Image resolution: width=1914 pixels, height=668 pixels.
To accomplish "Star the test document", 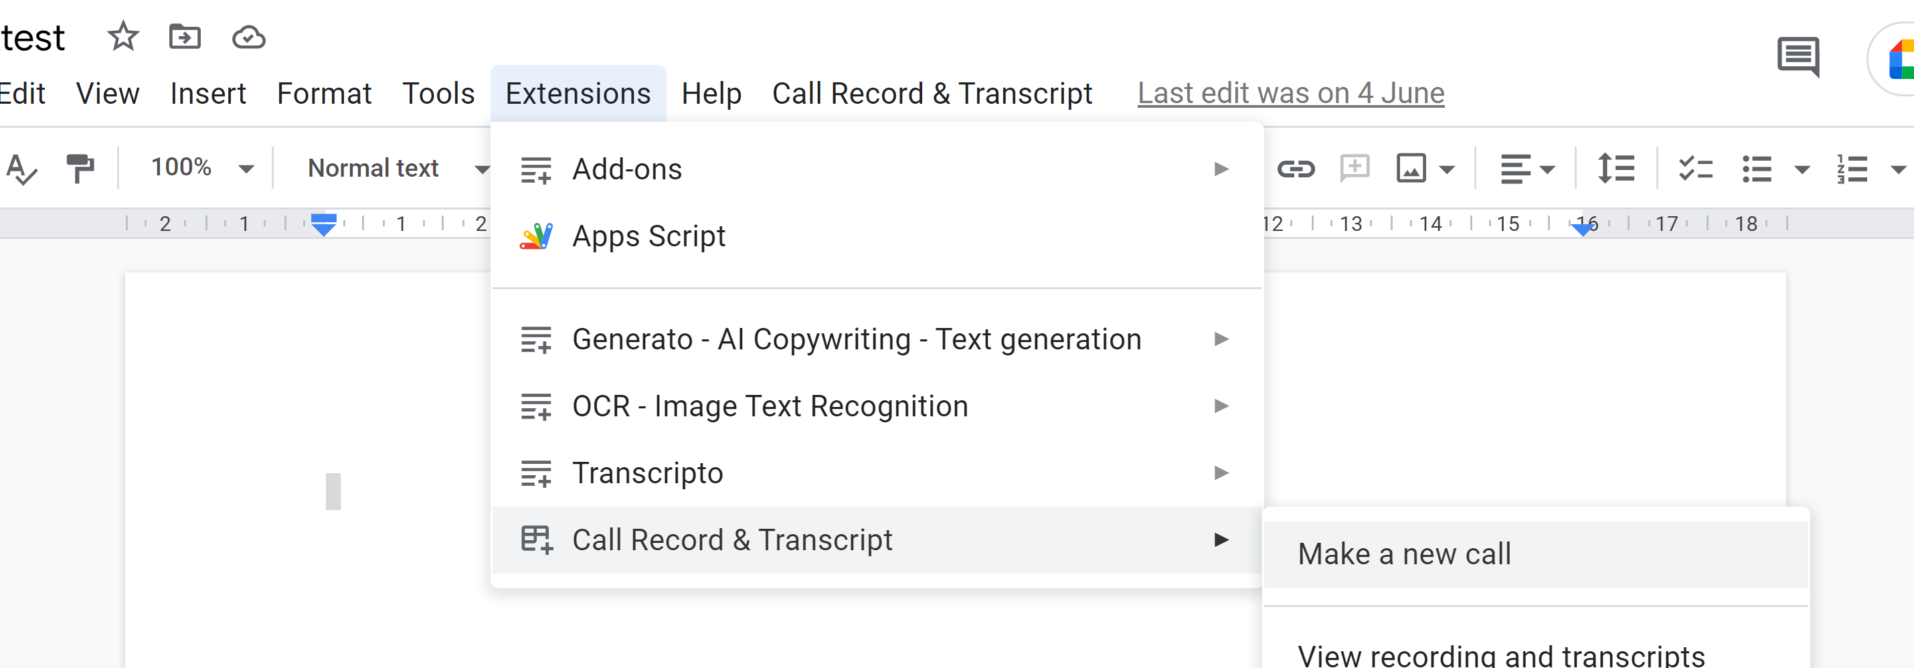I will [x=122, y=36].
